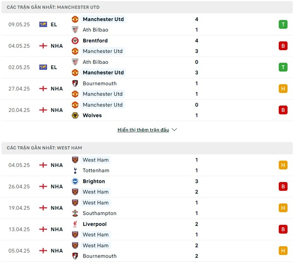297x262 pixels.
Task: Click the Liverpool club crest icon
Action: point(75,224)
